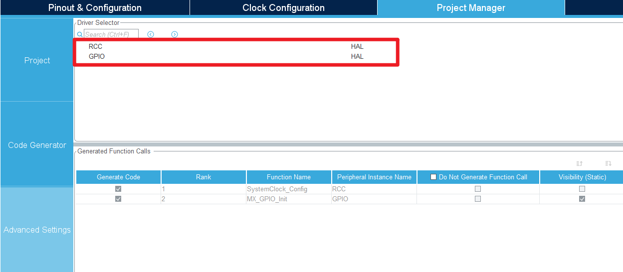Open the Clock Configuration tab
This screenshot has height=272, width=623.
click(283, 7)
